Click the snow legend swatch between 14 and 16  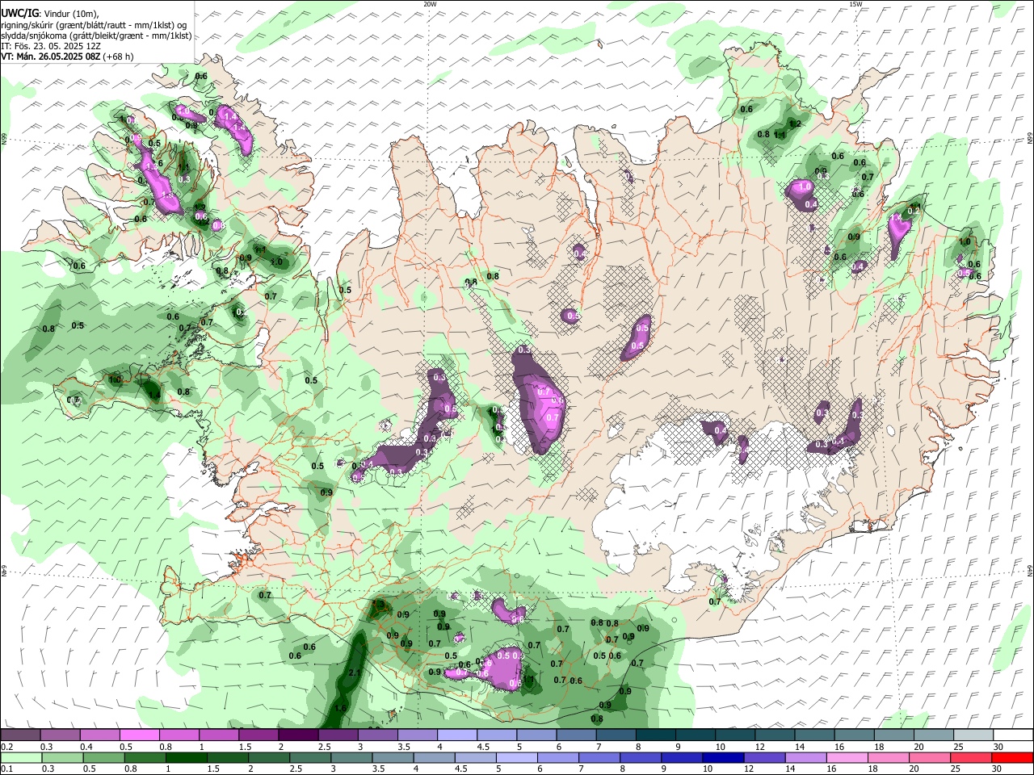tap(814, 735)
